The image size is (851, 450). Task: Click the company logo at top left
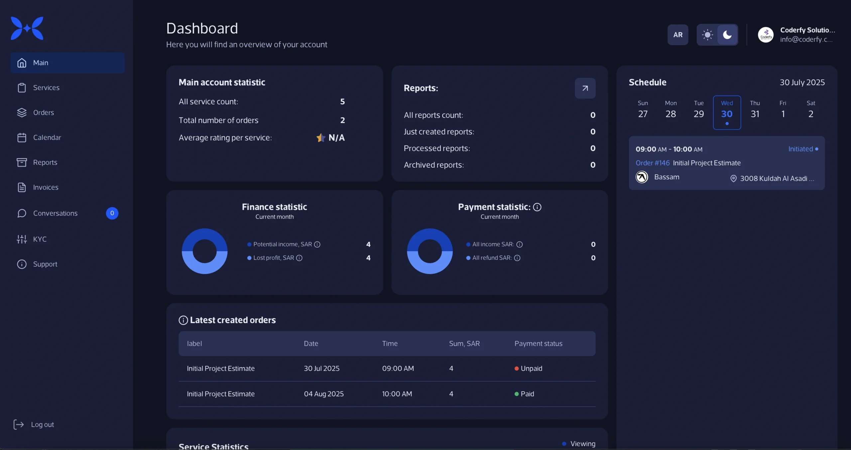27,28
